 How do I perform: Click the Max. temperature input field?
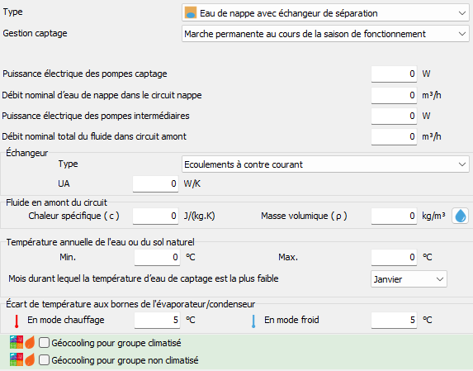pyautogui.click(x=394, y=257)
